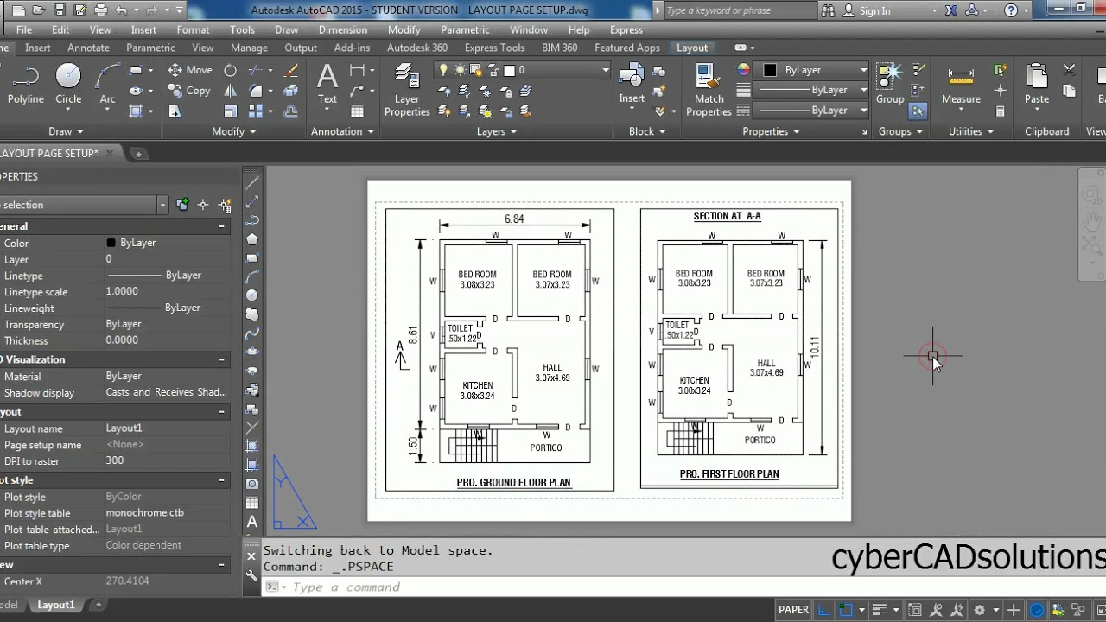The width and height of the screenshot is (1106, 622).
Task: Toggle group selection on/off icon
Action: [x=918, y=111]
